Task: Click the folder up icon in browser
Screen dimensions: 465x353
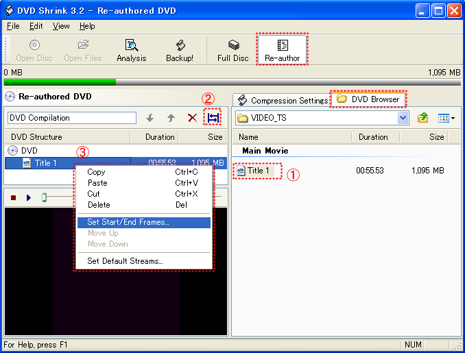Action: pos(423,118)
